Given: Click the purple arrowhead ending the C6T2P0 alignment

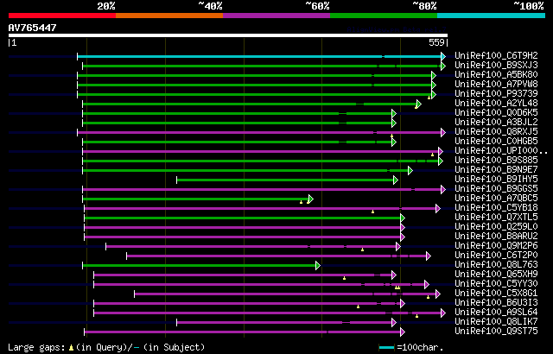Looking at the screenshot, I should (429, 256).
